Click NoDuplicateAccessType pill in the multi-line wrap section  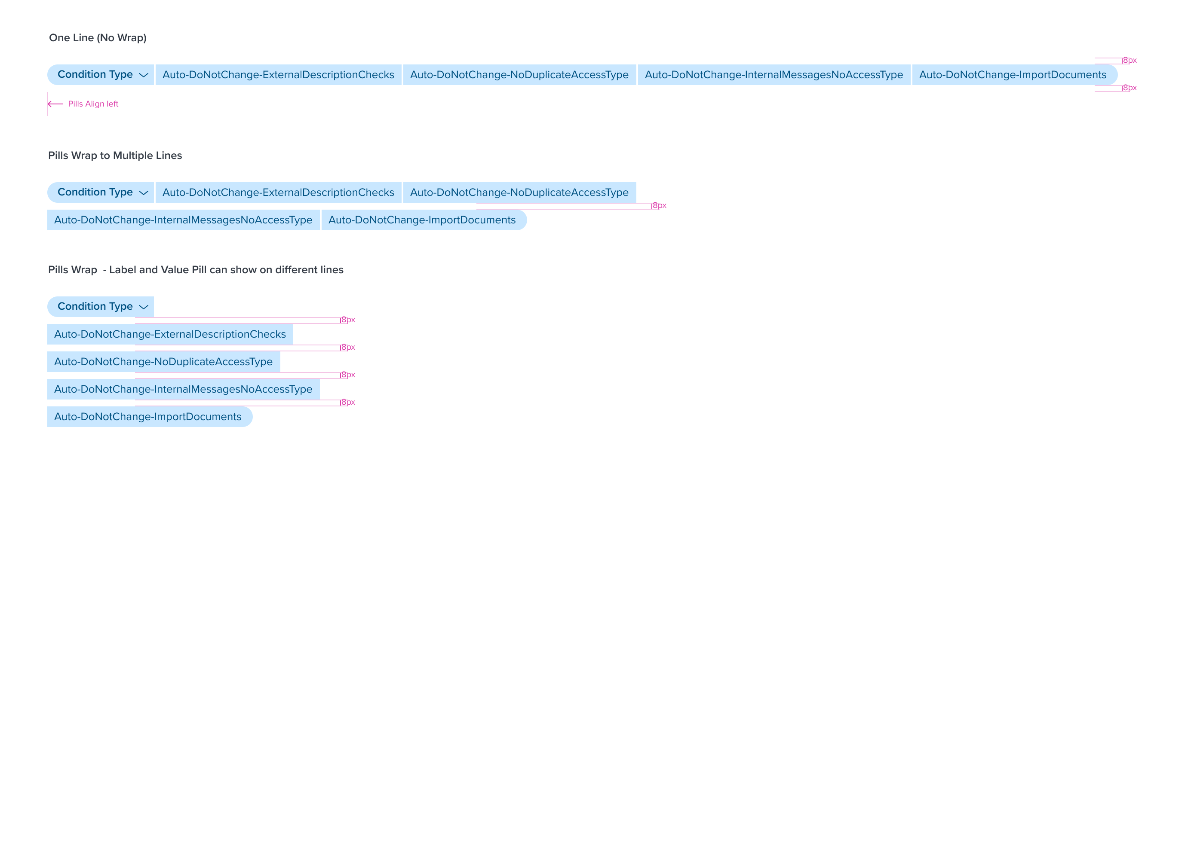[519, 192]
